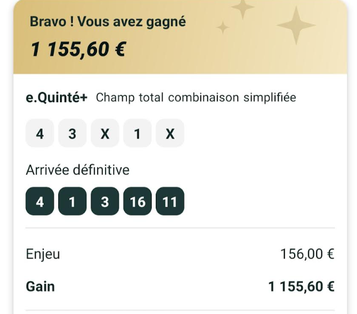
Task: Select dark chip 3 in Arrivée définitive
Action: click(105, 203)
